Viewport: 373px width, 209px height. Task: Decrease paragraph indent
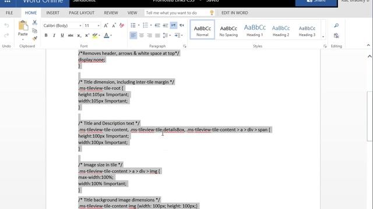coord(157,26)
